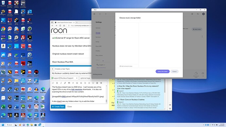Viewport: 226px width, 127px height.
Task: Click the FileZilla desktop icon
Action: coord(23,39)
